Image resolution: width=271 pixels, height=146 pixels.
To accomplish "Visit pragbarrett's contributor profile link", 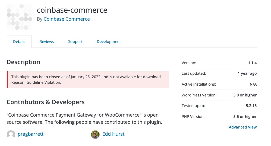I will 31,134.
